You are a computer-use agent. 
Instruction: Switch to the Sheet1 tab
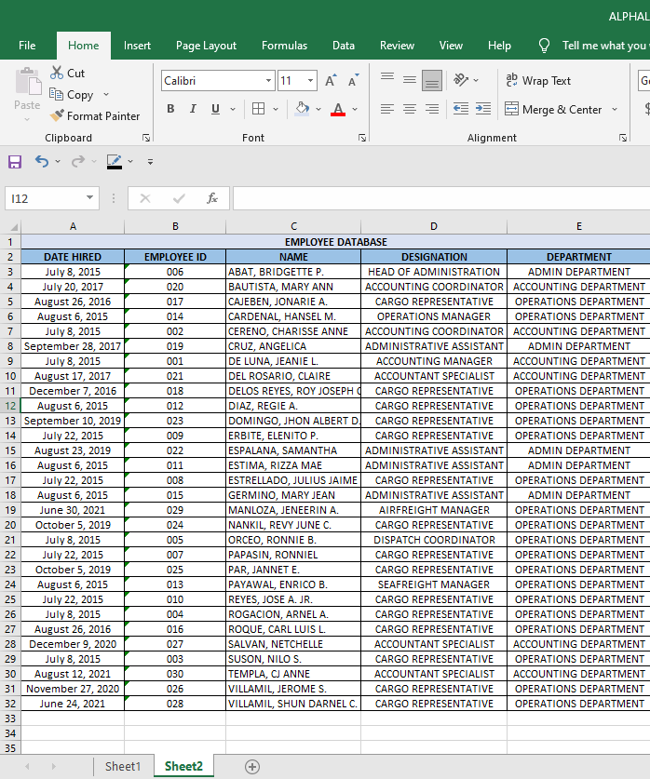123,766
